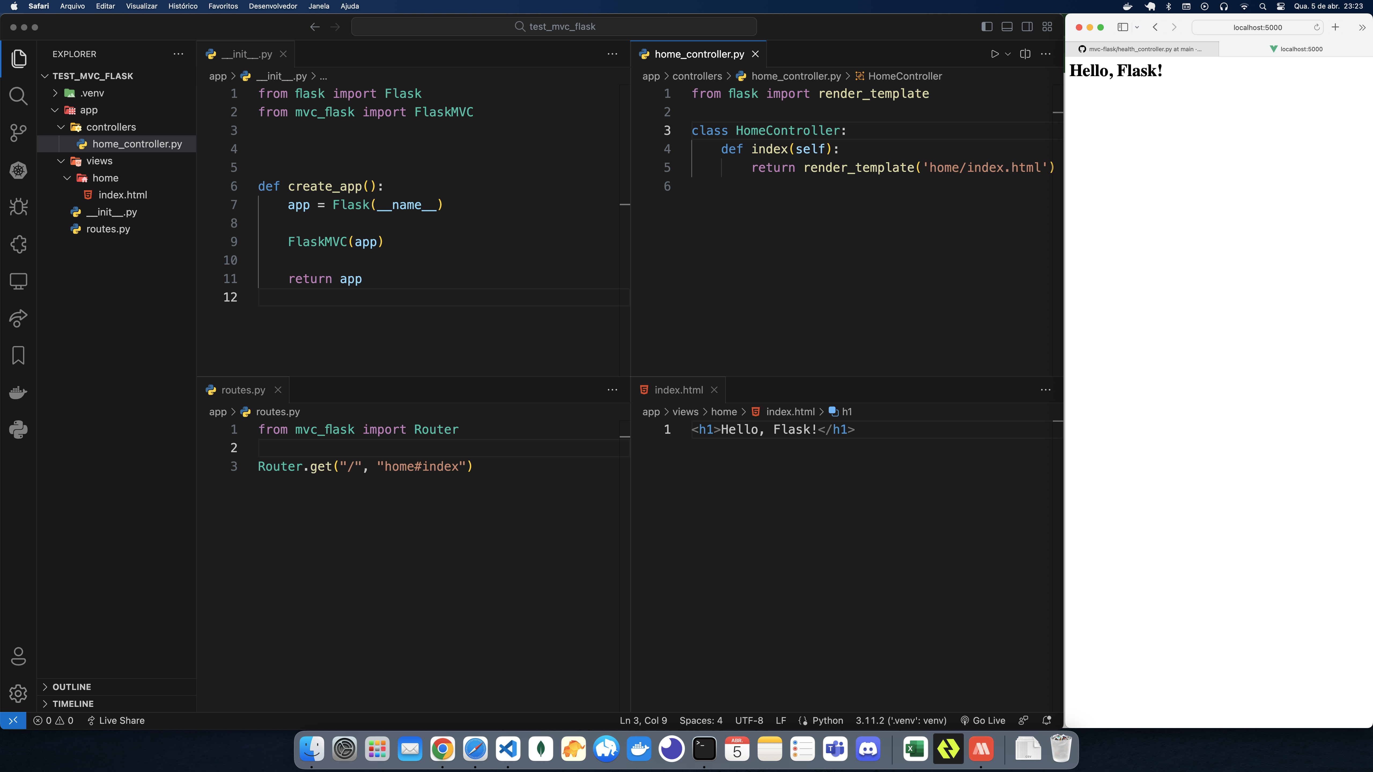
Task: Open Live Share from the status bar
Action: (x=116, y=721)
